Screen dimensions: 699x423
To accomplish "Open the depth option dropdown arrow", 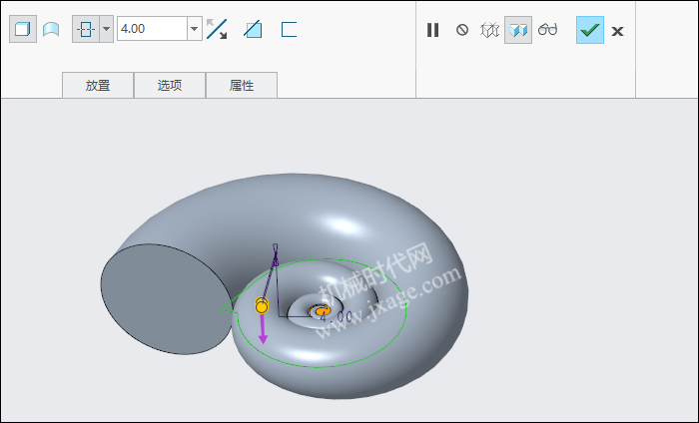I will (106, 29).
